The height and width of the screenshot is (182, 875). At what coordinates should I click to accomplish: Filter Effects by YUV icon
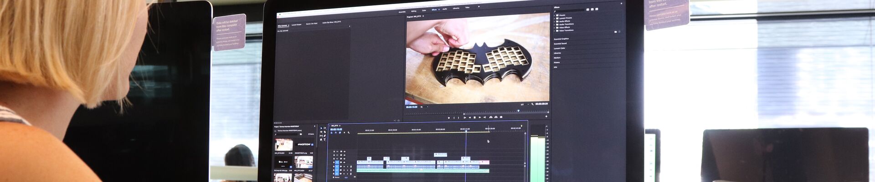click(x=597, y=9)
